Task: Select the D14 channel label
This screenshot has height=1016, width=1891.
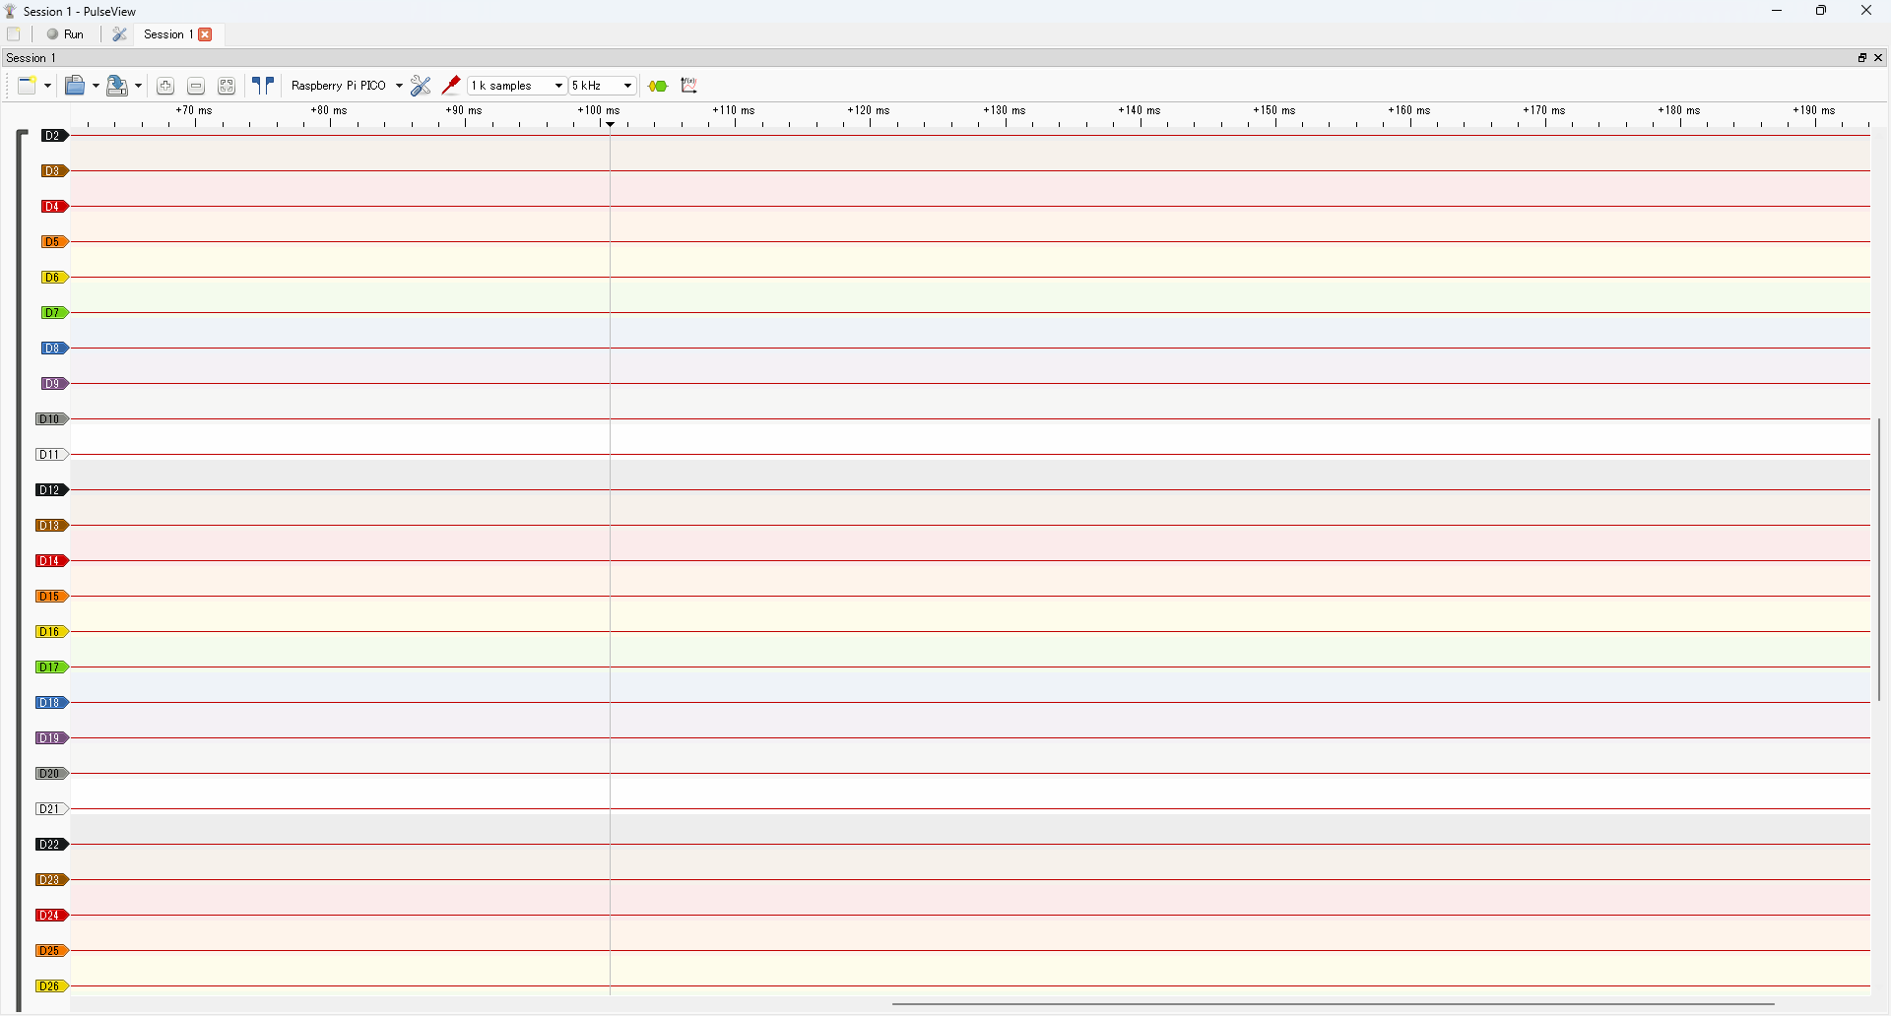Action: pyautogui.click(x=51, y=561)
